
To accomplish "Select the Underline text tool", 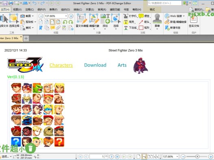I will click(x=130, y=28).
